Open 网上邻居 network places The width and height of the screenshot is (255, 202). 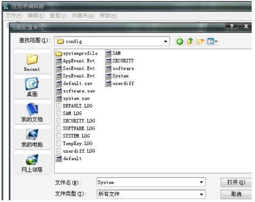[32, 162]
